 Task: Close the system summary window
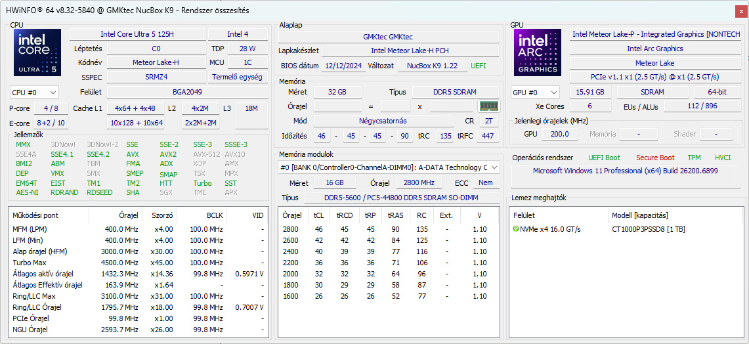[740, 11]
